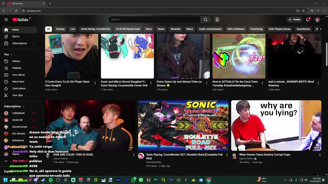Select the All filter chip
328x184 pixels.
tap(48, 29)
